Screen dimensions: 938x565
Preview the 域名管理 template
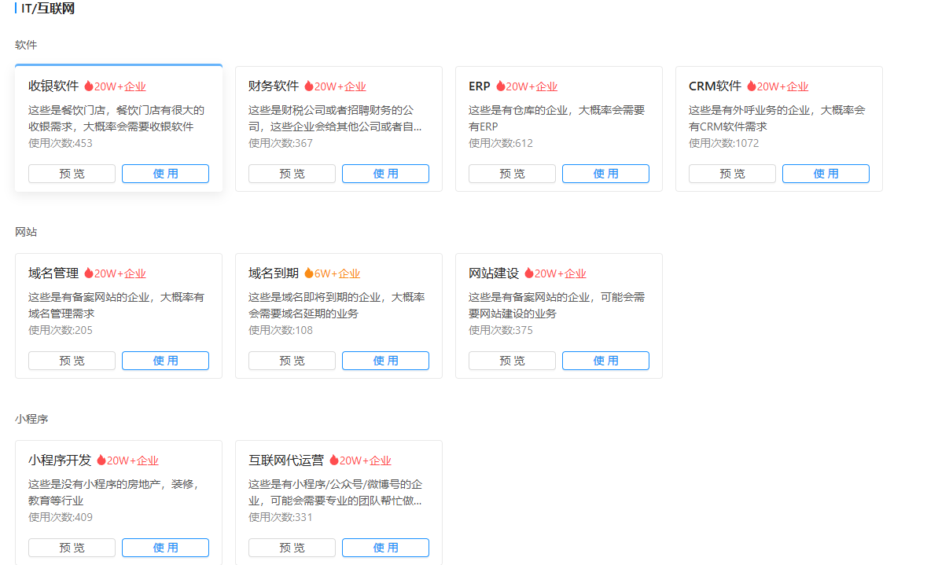click(x=72, y=361)
